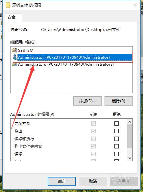Check deny box for 修改

click(116, 131)
